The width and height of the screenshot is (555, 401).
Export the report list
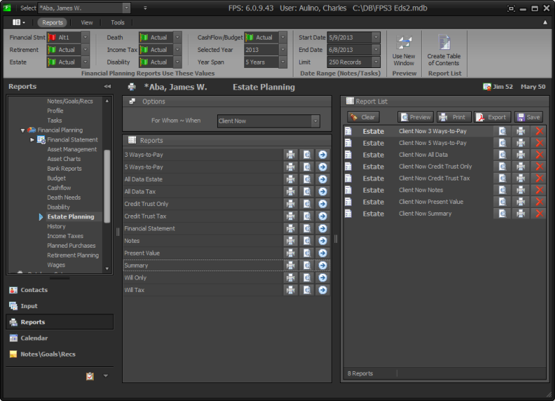point(493,117)
